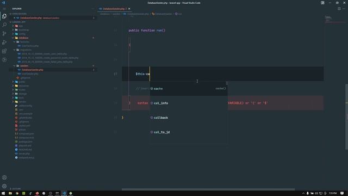Open composer.json in file tree
Image resolution: width=348 pixels, height=196 pixels.
click(x=26, y=134)
